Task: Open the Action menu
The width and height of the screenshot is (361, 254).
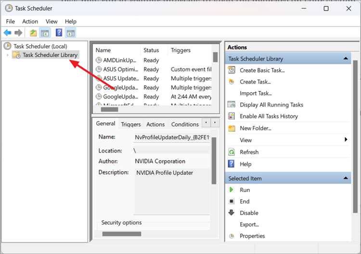Action: [30, 21]
